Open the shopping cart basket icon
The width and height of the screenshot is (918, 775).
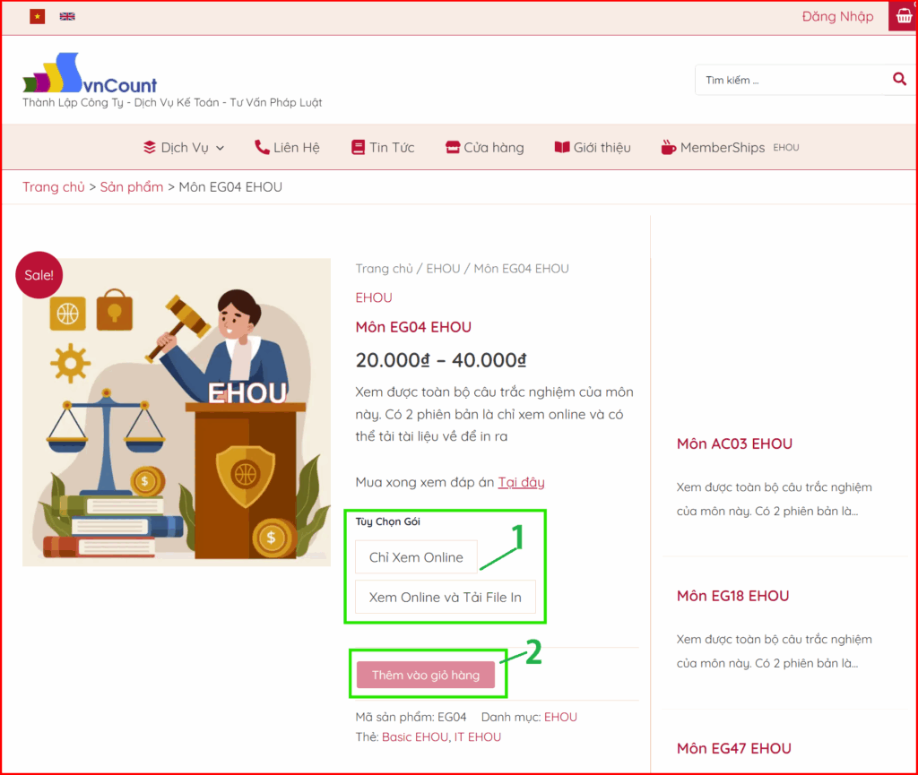[904, 16]
